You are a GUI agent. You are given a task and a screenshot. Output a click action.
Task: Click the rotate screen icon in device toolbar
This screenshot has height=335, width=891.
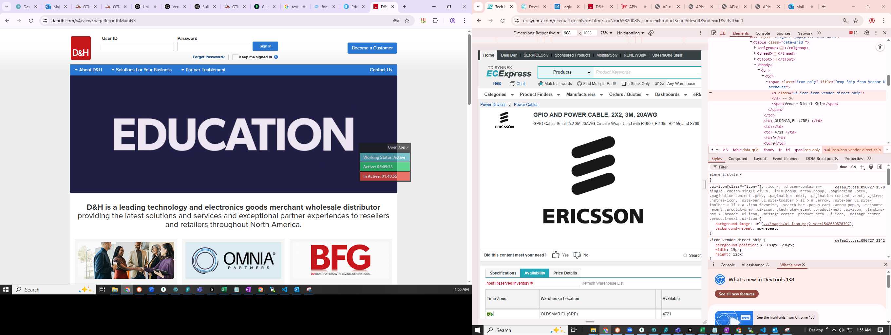pos(651,33)
